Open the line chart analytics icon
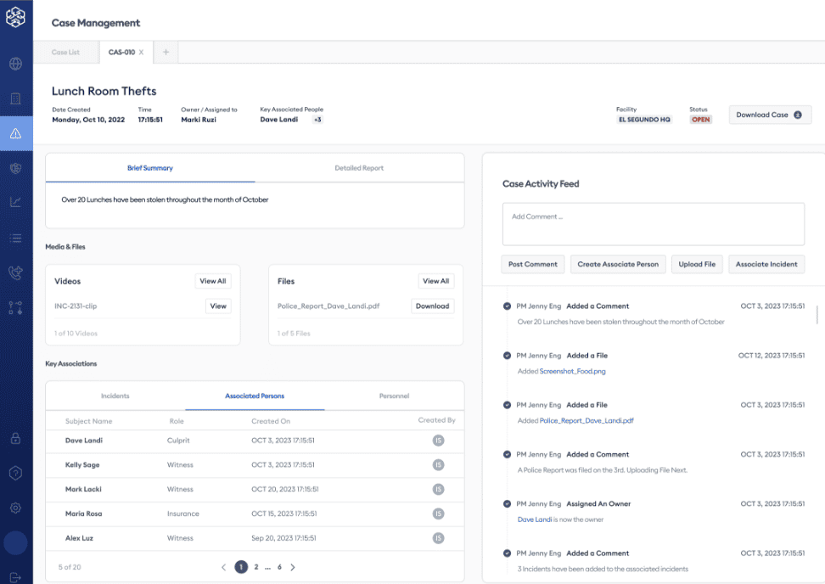The height and width of the screenshot is (584, 825). [16, 202]
